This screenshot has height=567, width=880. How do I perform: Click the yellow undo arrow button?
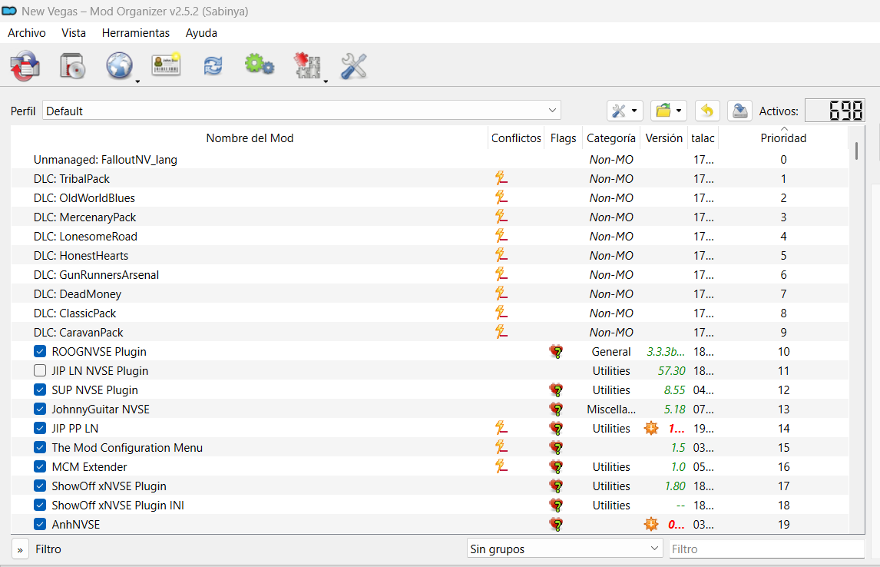point(707,111)
